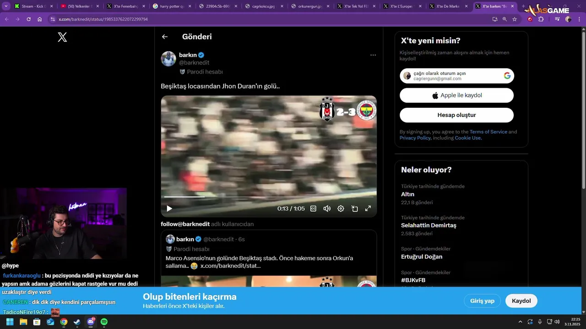The image size is (586, 329).
Task: Show hidden system tray icons
Action: tap(520, 322)
